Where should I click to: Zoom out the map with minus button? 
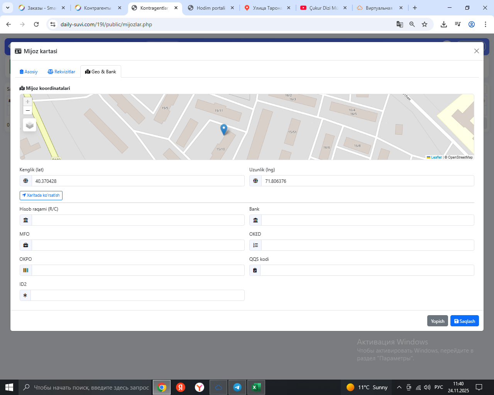[x=27, y=111]
